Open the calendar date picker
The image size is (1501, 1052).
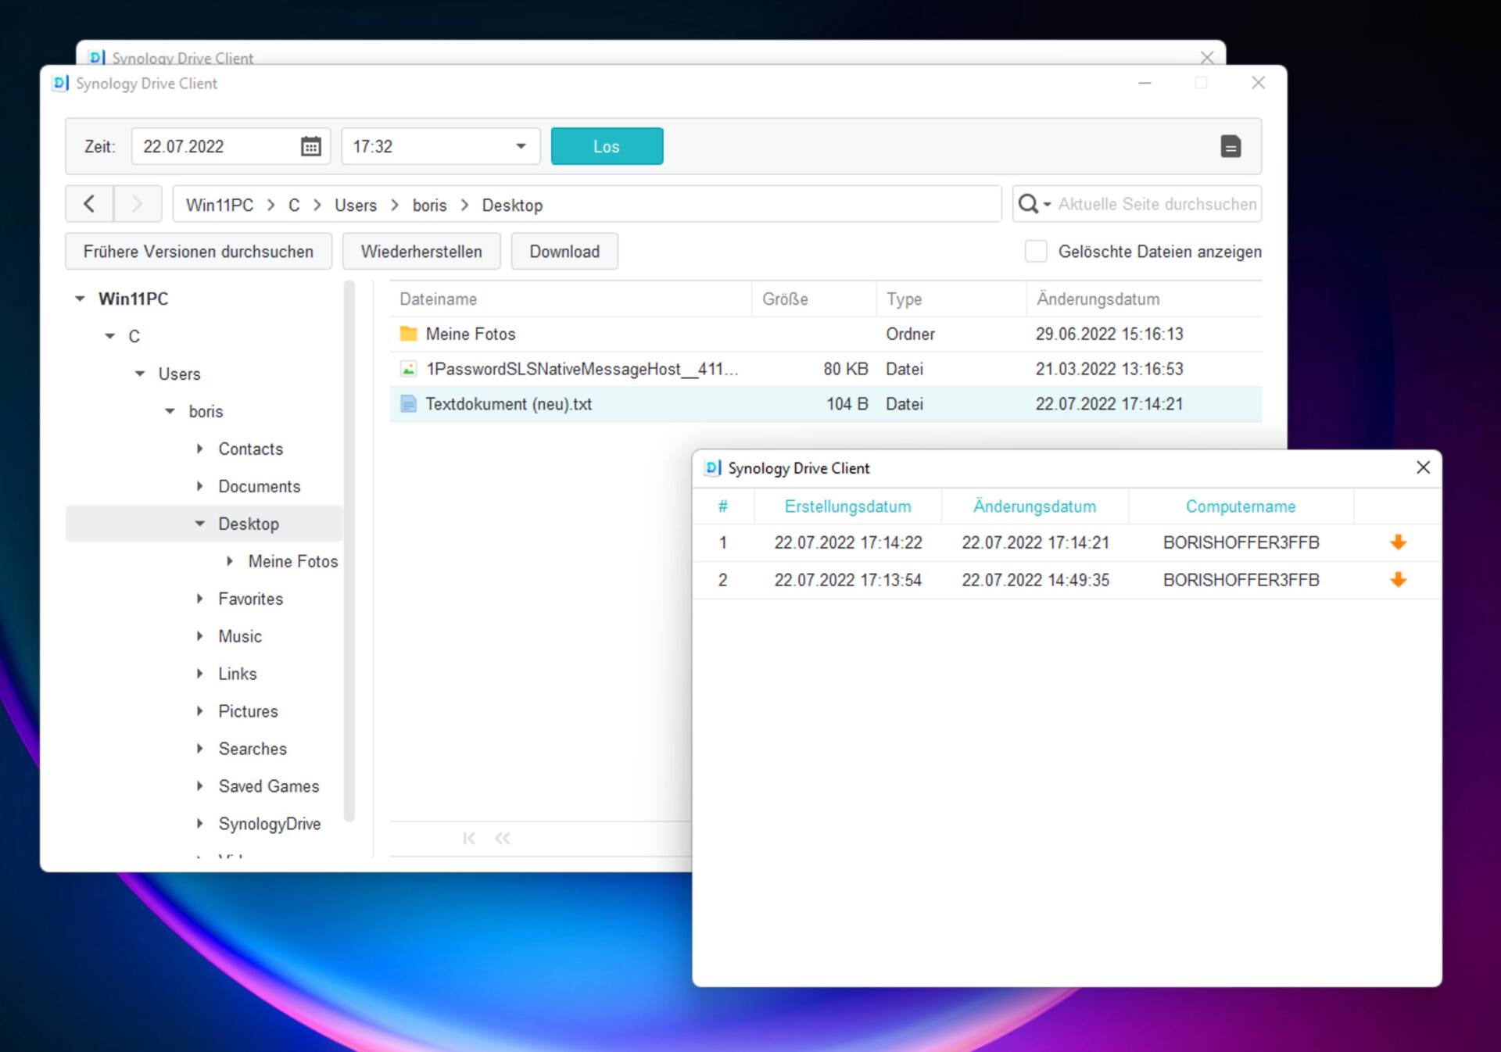(310, 146)
